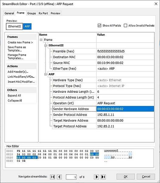Click the streamblock number input field
Image resolution: width=160 pixels, height=183 pixels.
[71, 177]
